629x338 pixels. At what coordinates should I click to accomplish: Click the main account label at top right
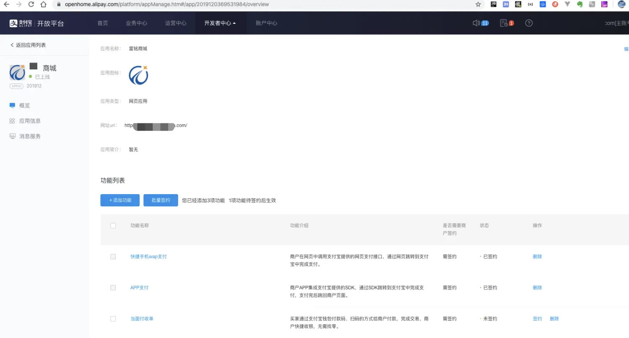point(617,23)
